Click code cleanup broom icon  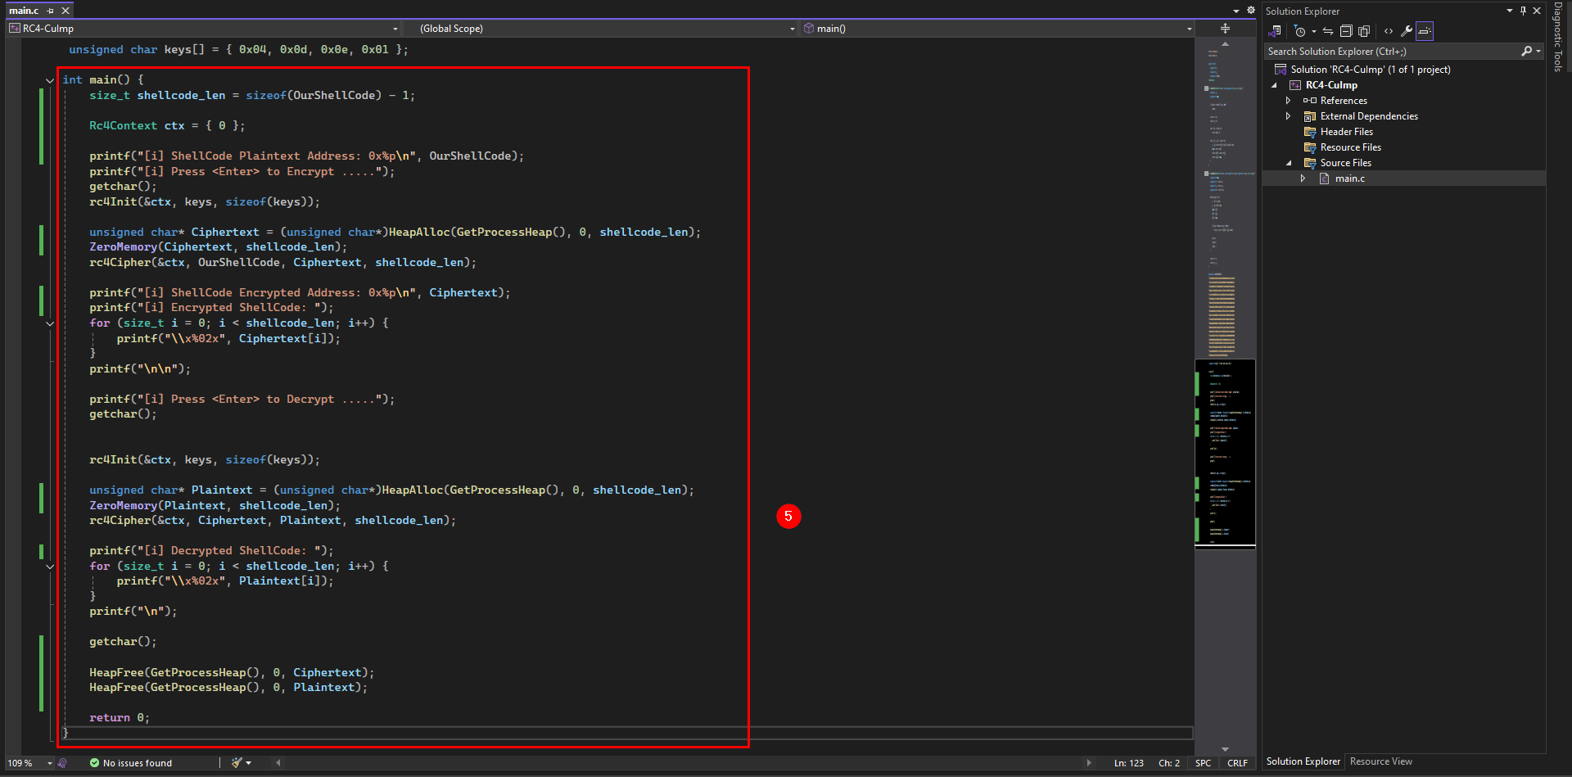[x=237, y=763]
